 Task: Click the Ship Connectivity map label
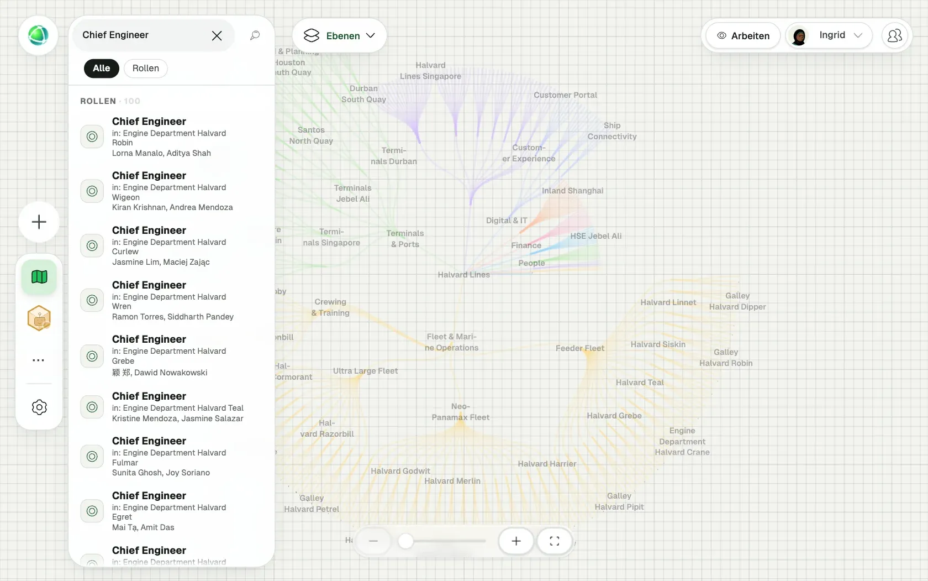coord(612,131)
